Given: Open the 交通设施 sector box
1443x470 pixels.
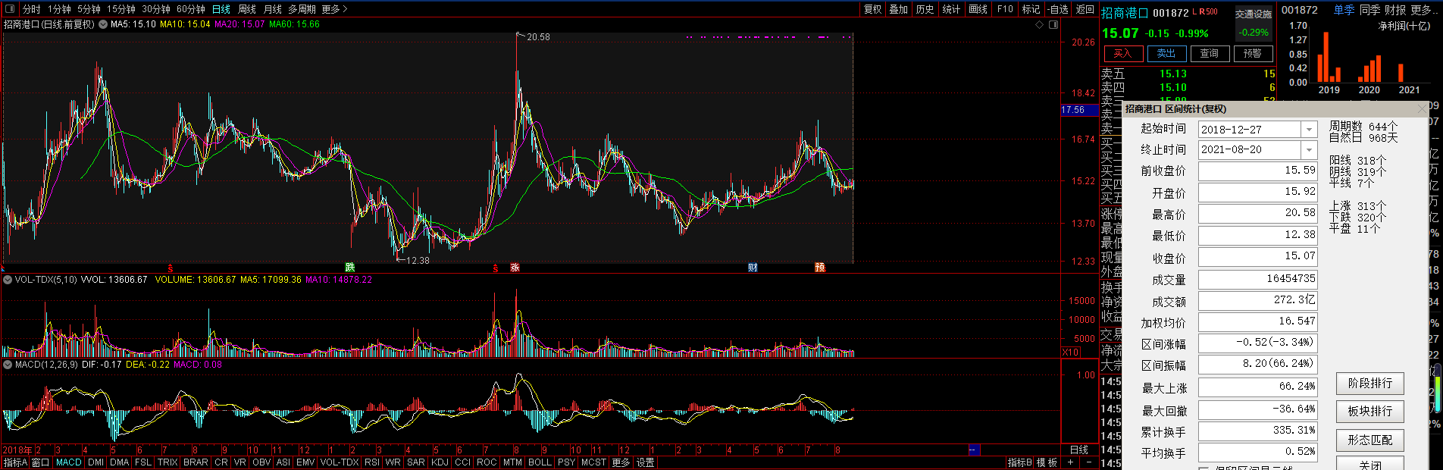Looking at the screenshot, I should point(1254,23).
